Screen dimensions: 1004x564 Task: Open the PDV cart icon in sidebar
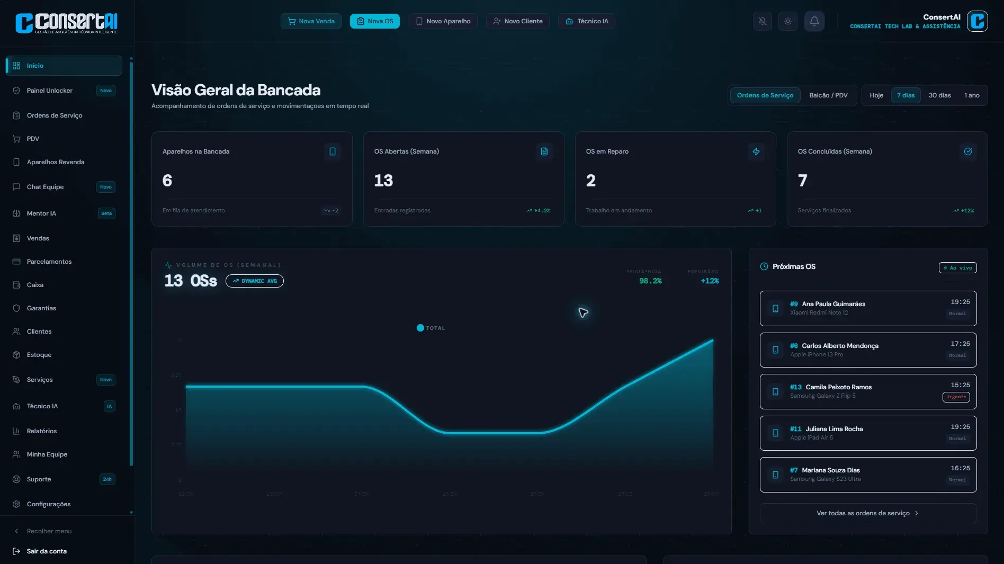(16, 139)
